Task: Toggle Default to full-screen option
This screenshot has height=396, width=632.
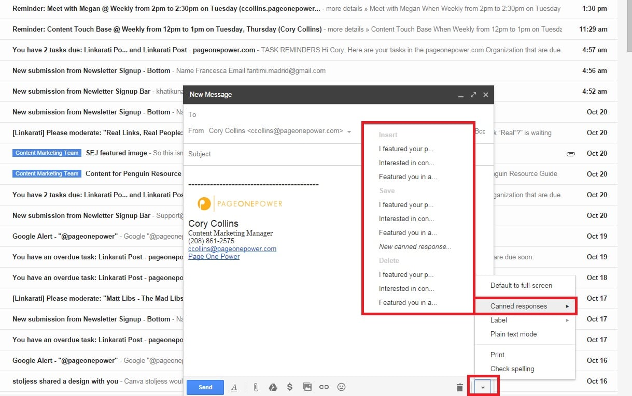Action: (x=521, y=285)
